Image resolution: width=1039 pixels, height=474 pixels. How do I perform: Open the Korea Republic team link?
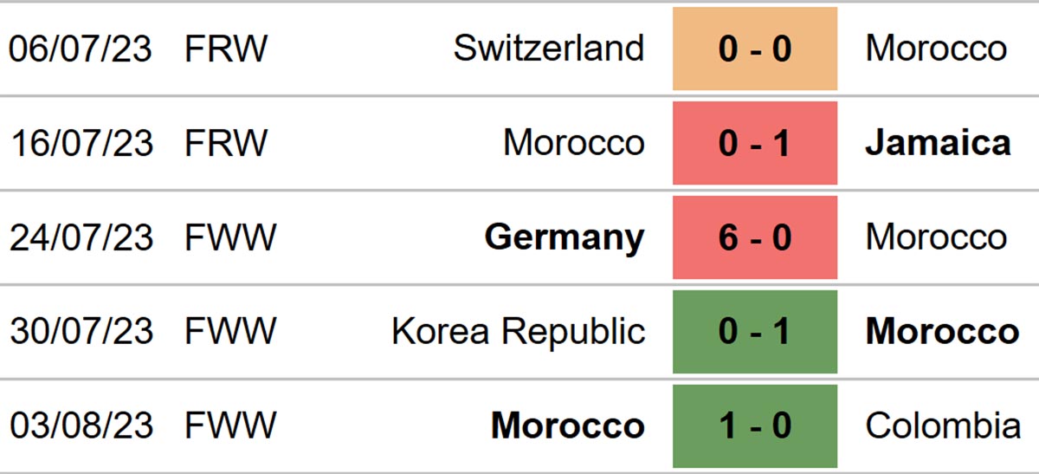[x=519, y=332]
